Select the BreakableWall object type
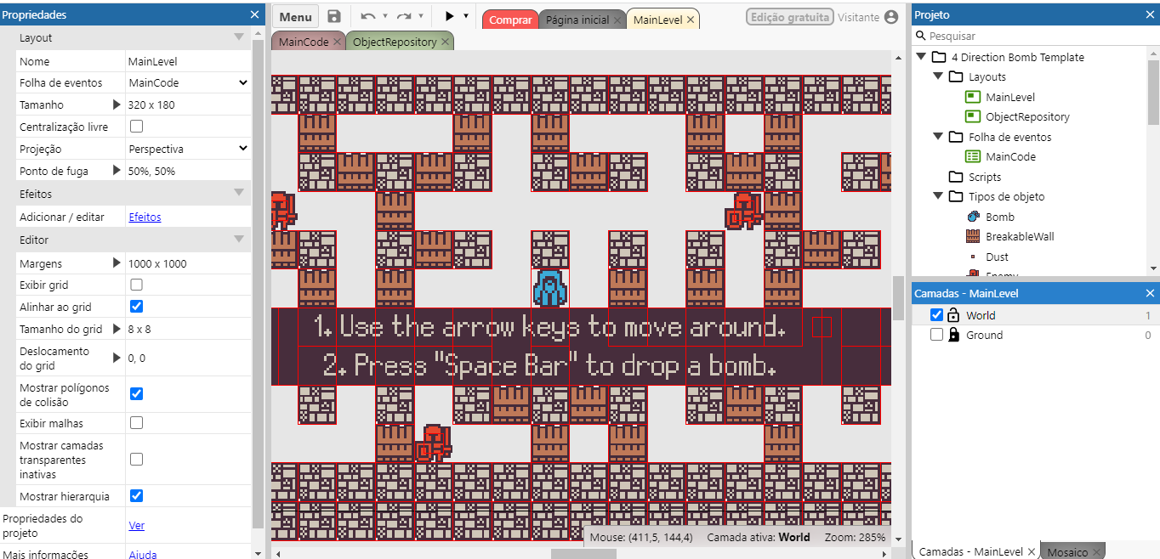This screenshot has height=559, width=1160. tap(1019, 236)
